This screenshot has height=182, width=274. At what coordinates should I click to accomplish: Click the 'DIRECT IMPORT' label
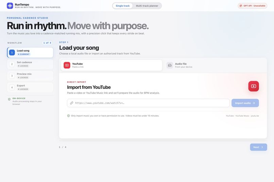tap(76, 82)
